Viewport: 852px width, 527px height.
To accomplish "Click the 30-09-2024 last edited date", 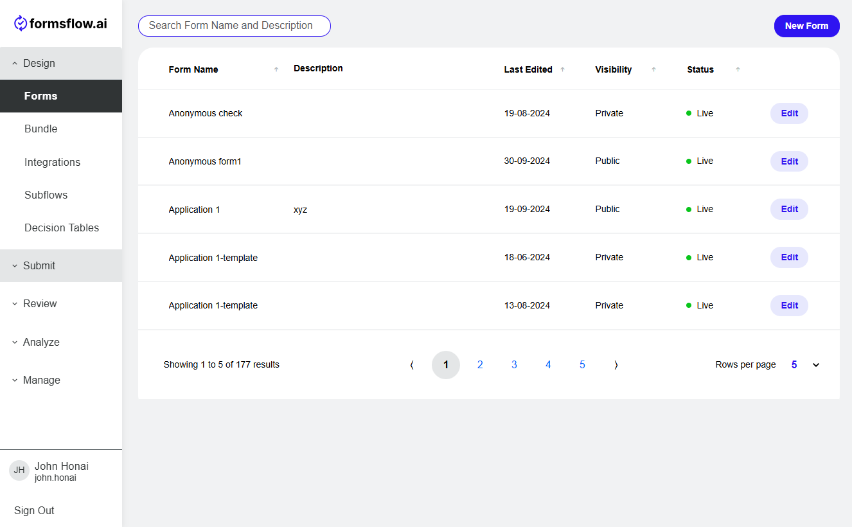I will pos(527,161).
